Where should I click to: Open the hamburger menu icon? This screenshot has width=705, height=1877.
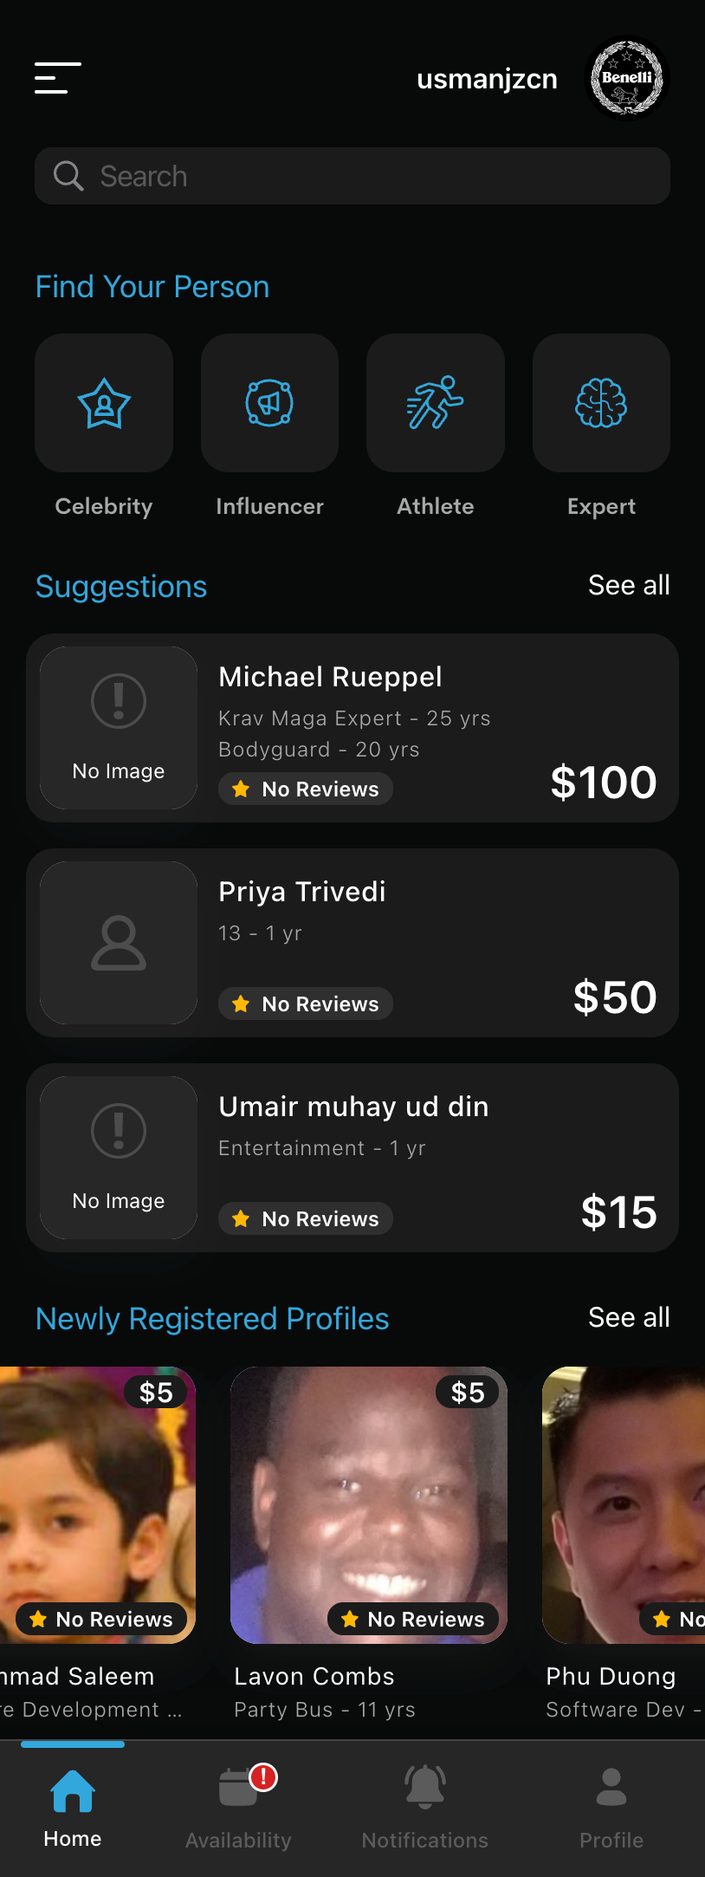point(57,78)
